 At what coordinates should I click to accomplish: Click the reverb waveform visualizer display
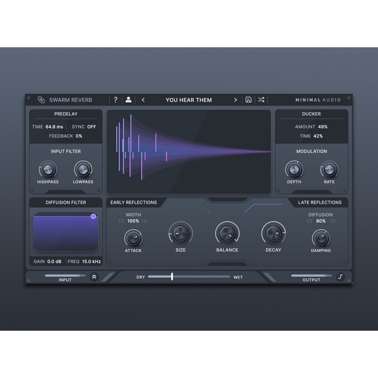[x=189, y=152]
